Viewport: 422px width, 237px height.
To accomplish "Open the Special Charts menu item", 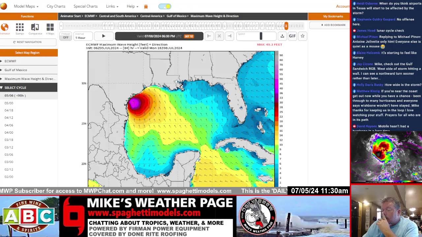I will 85,6.
